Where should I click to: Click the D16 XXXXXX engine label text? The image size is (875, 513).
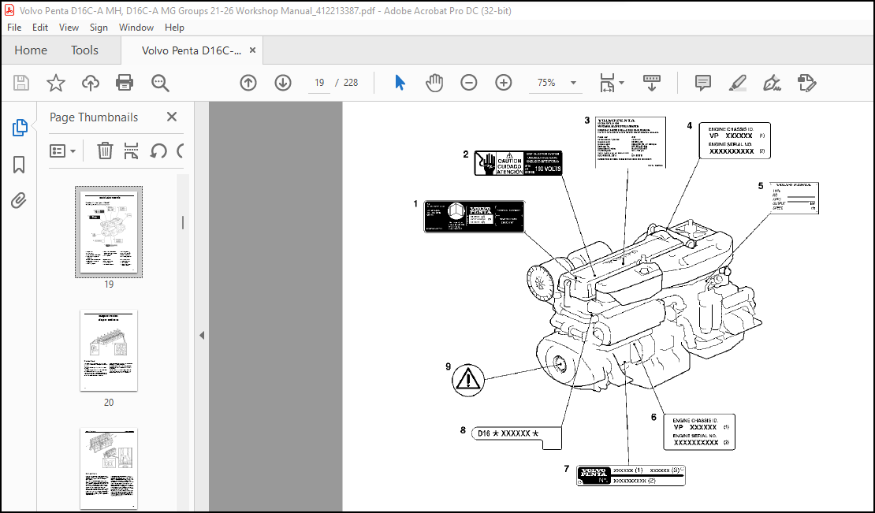[x=508, y=433]
